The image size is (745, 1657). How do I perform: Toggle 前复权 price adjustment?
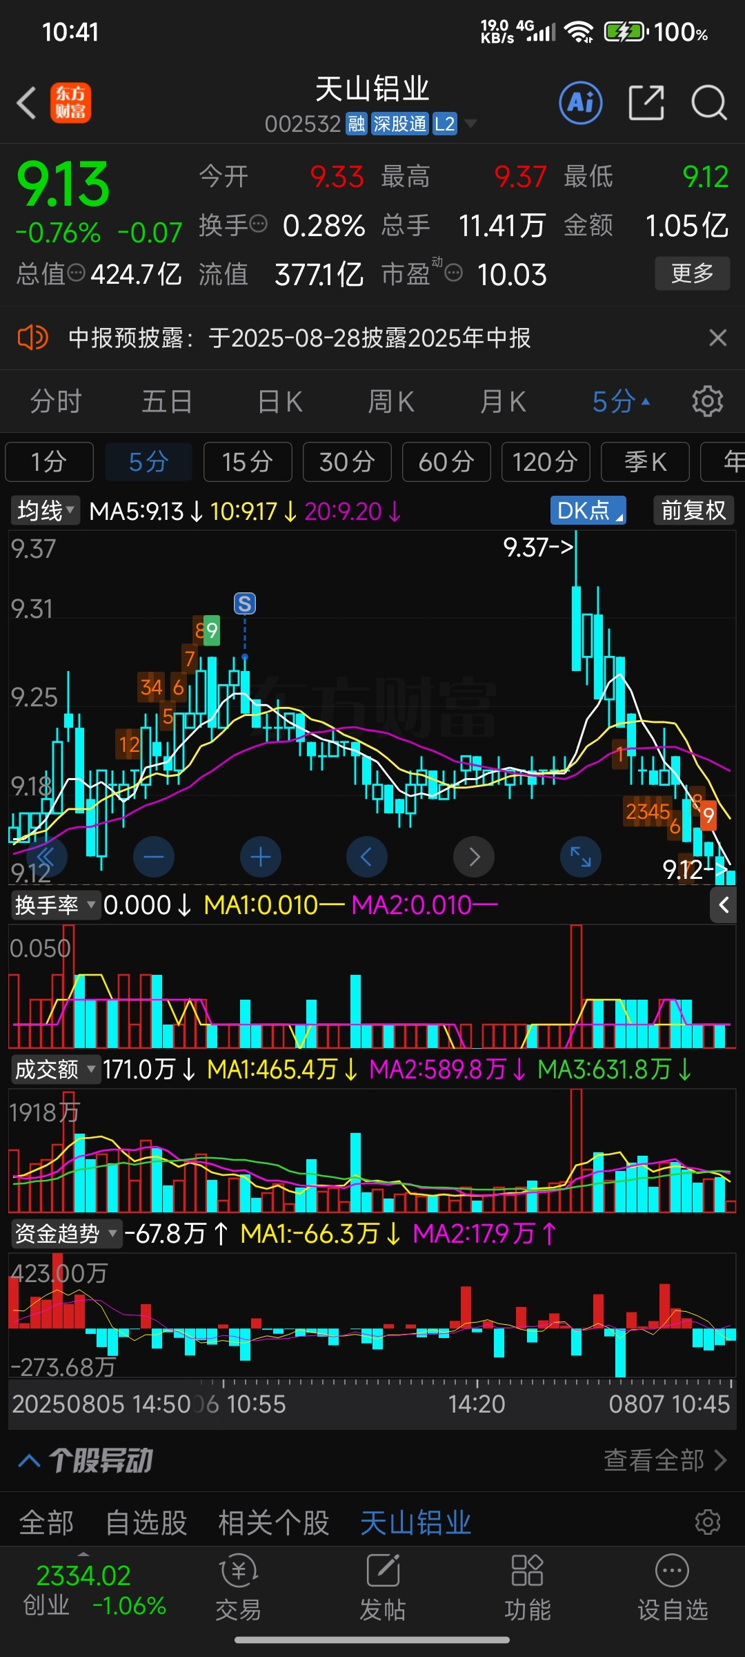(693, 510)
